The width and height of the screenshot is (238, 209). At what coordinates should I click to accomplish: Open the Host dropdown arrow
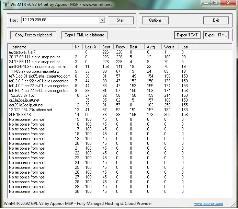click(102, 20)
